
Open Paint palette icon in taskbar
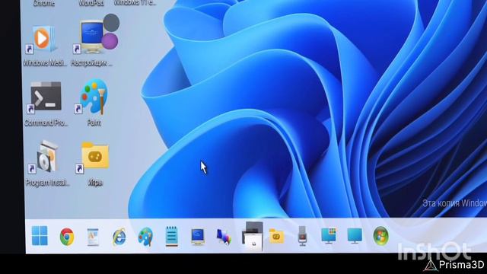pos(145,237)
